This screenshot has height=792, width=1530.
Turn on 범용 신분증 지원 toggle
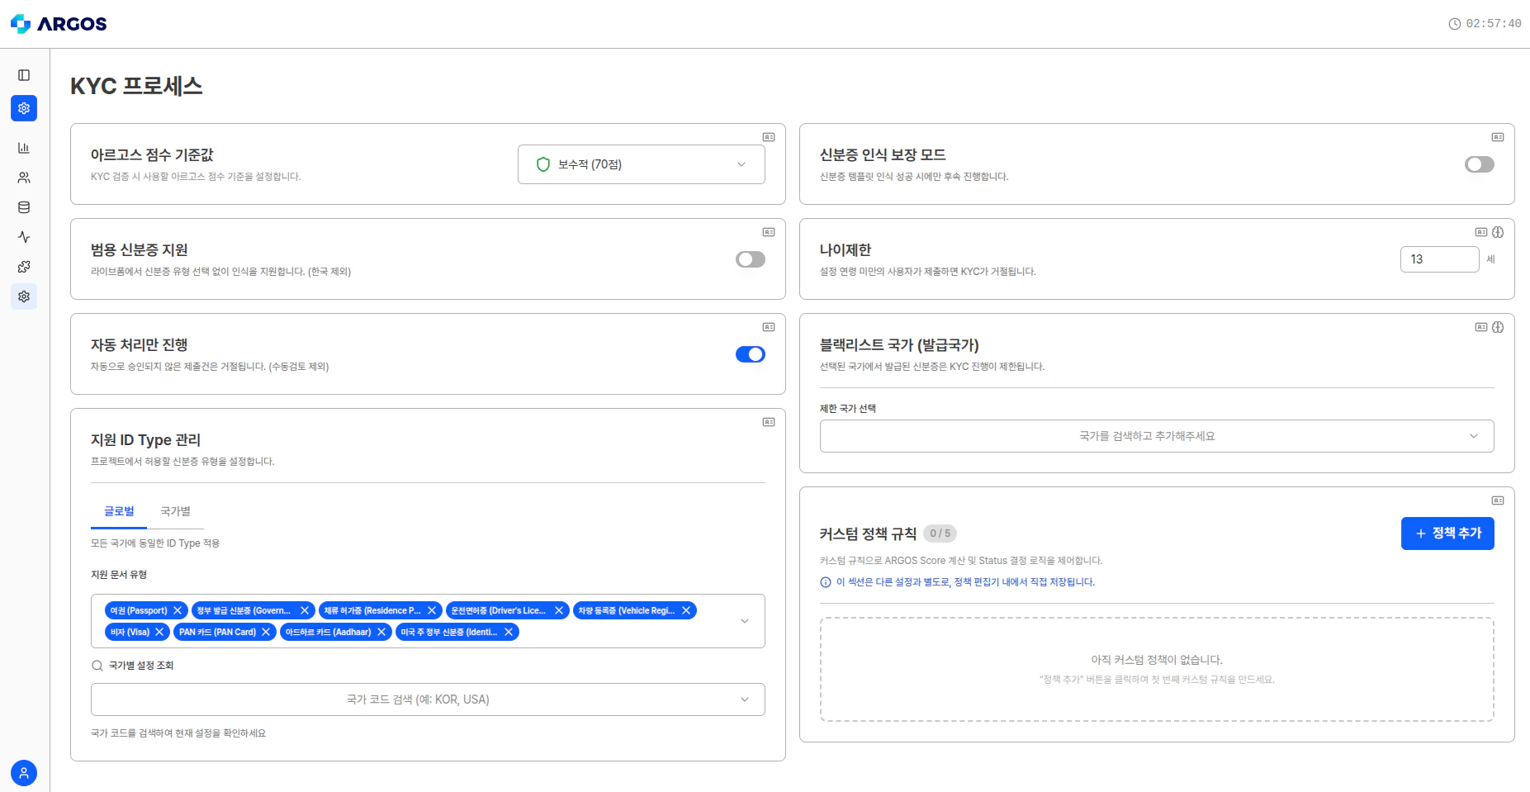click(x=750, y=258)
